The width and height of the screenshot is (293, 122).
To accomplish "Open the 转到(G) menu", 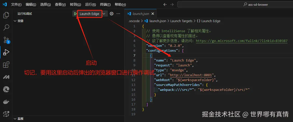I will coord(75,4).
